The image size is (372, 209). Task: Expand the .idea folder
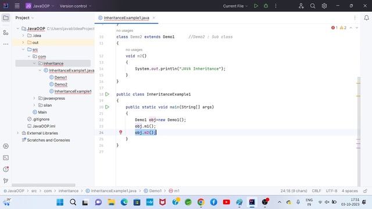(x=23, y=35)
